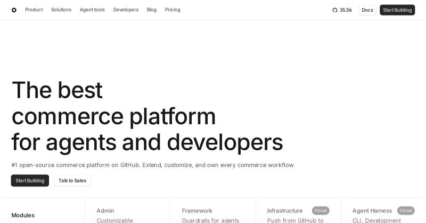Open the Product menu

(34, 10)
